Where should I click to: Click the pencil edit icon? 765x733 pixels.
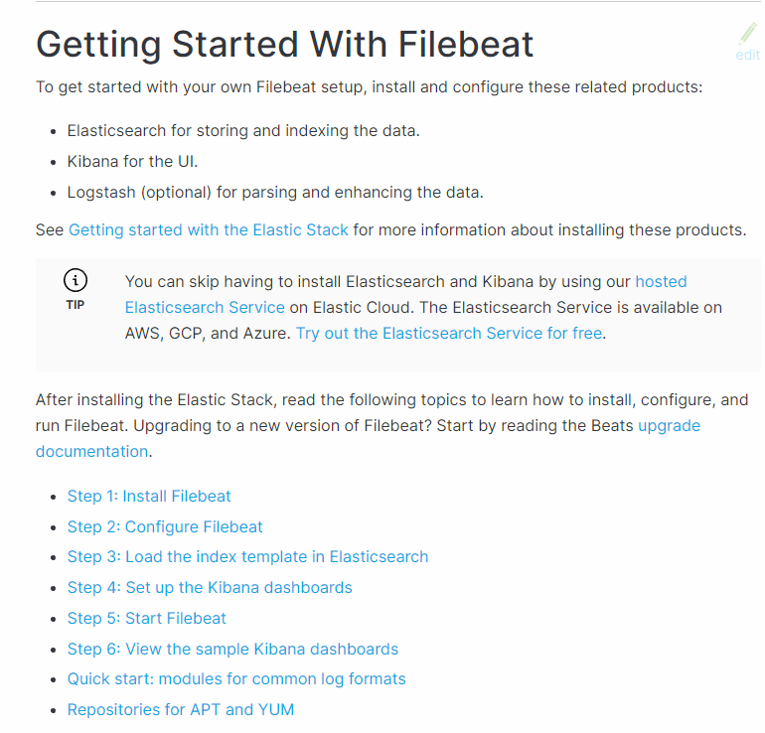pyautogui.click(x=747, y=34)
